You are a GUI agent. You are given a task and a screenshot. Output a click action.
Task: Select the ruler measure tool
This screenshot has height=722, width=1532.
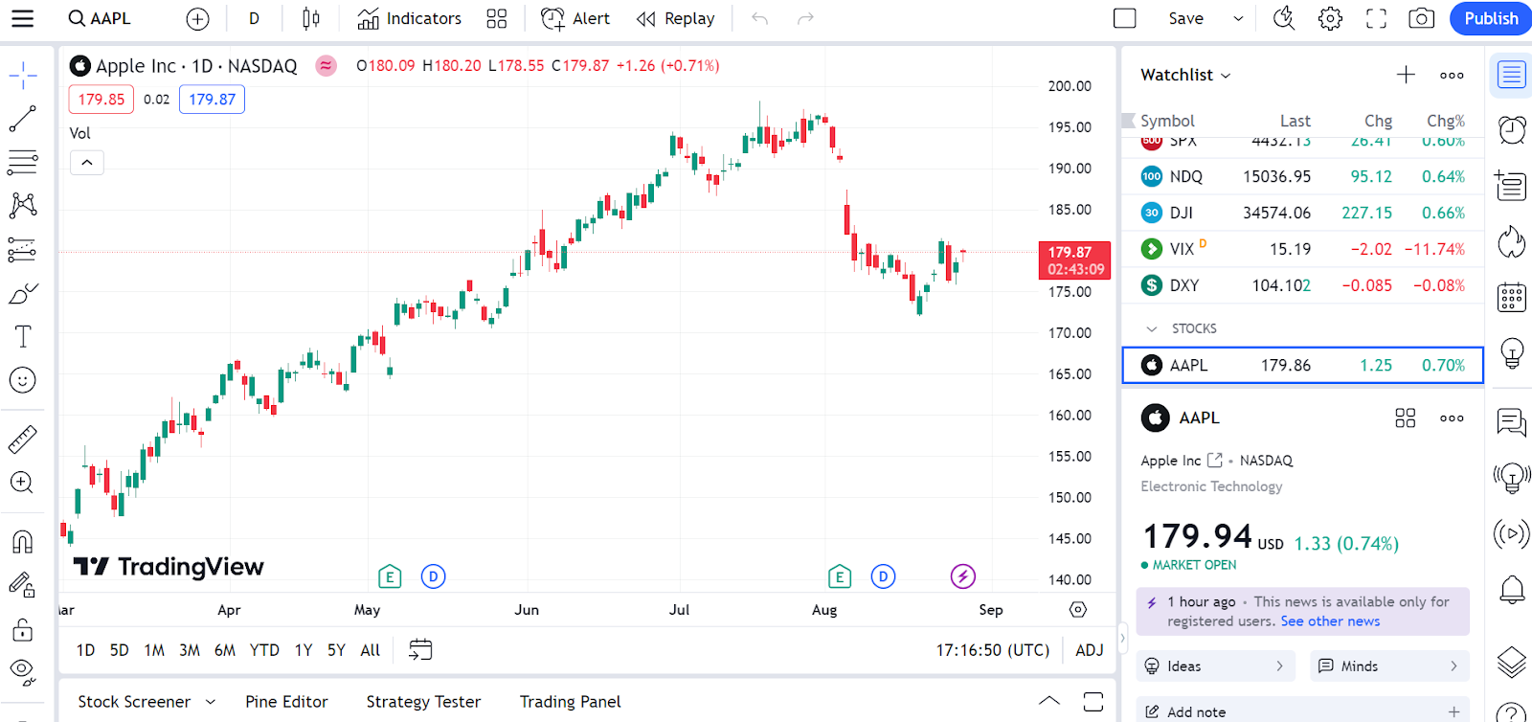tap(23, 439)
